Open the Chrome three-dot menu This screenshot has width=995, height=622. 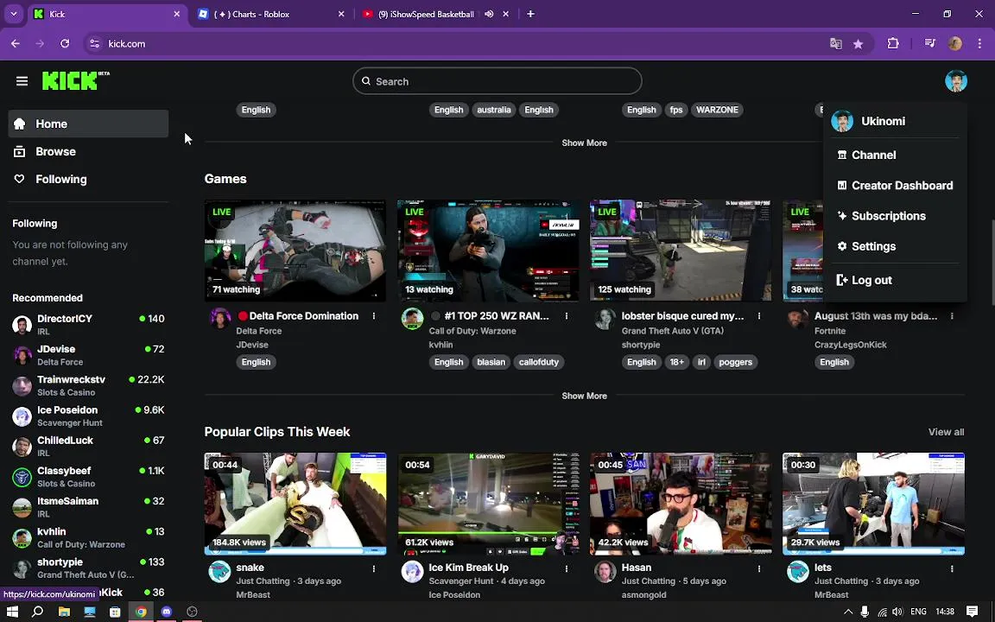click(979, 44)
